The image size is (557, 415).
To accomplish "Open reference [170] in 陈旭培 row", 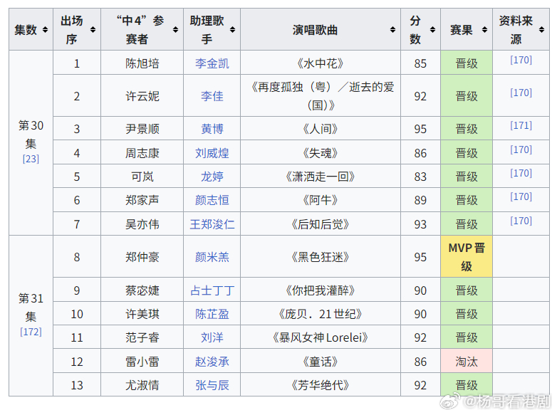I will coord(521,60).
